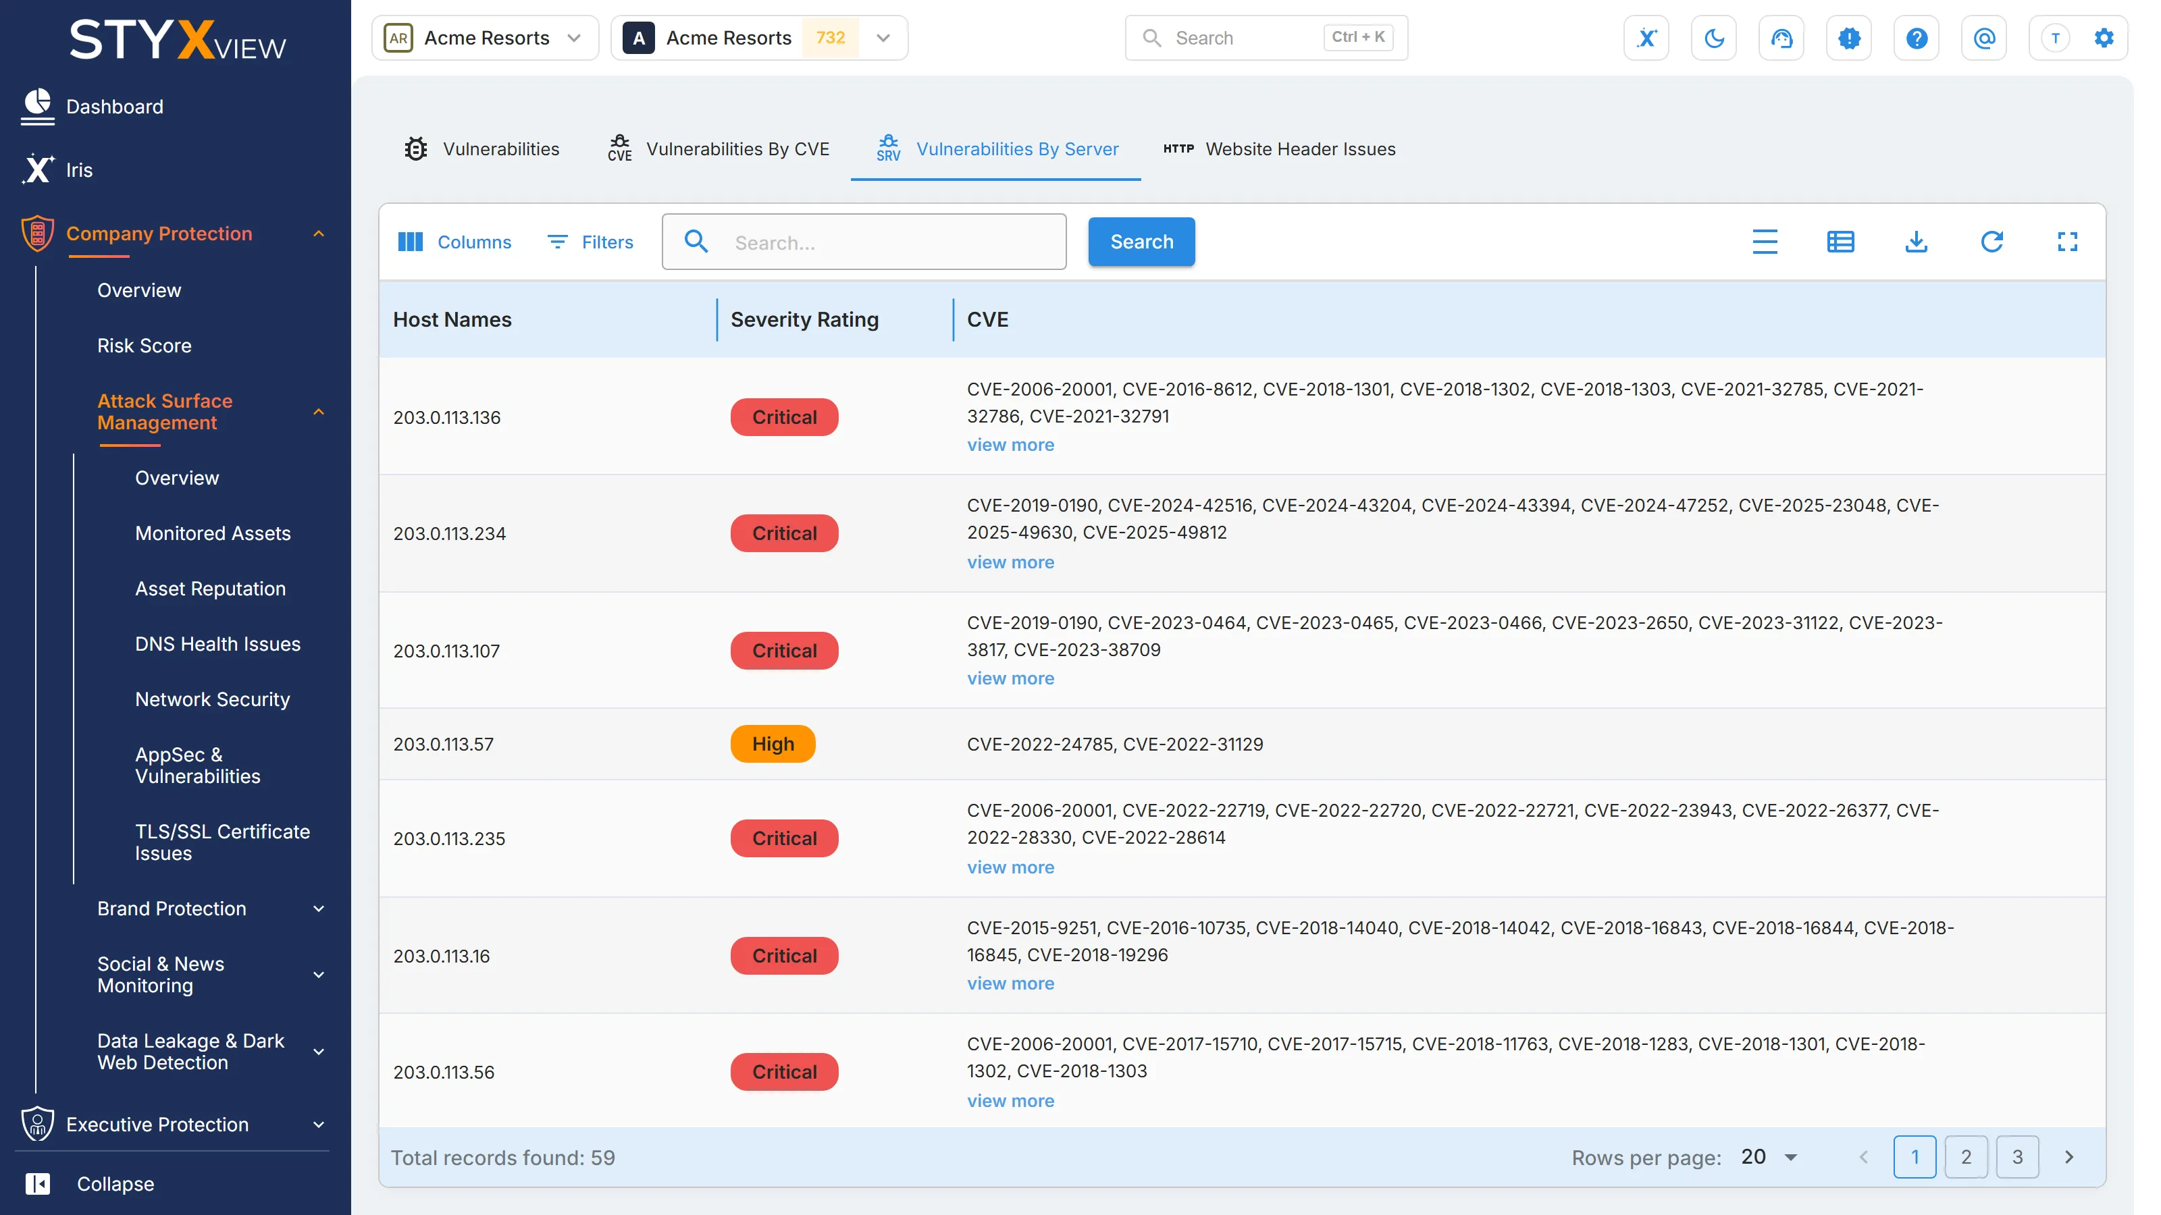Open Risk Score in sidebar
This screenshot has width=2161, height=1215.
point(145,346)
